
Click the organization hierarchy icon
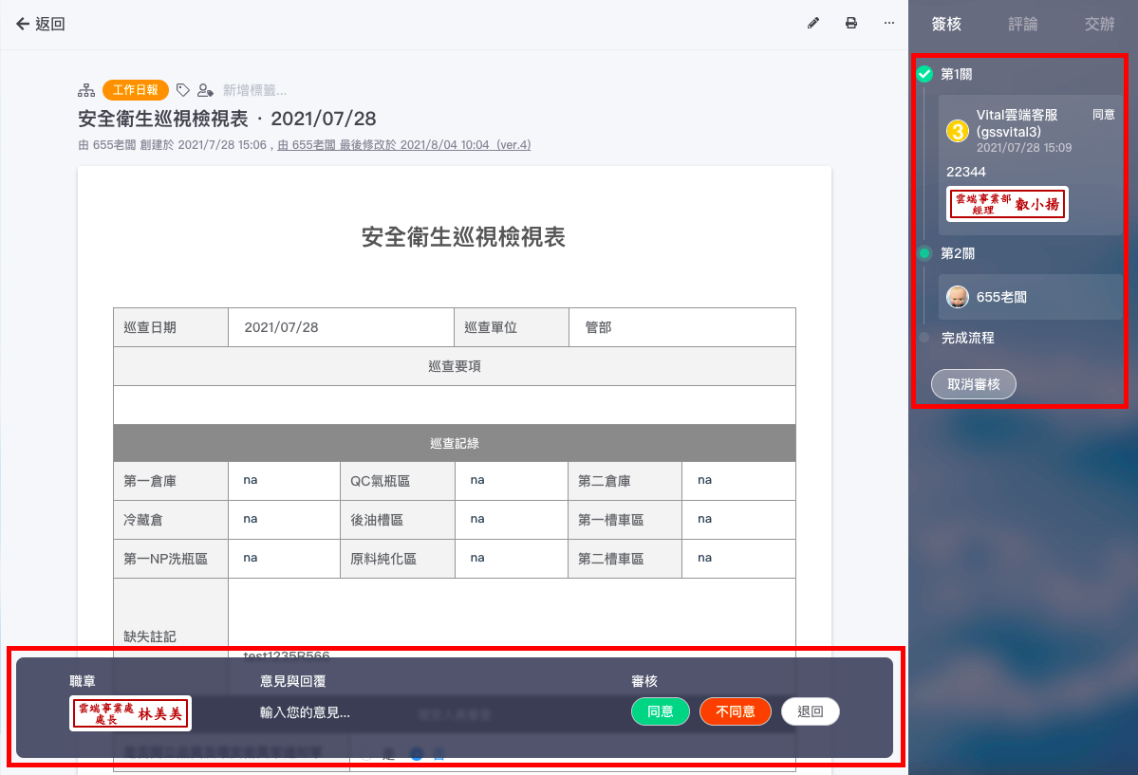[86, 90]
